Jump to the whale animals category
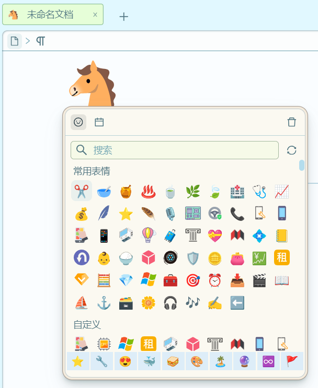This screenshot has height=388, width=318. tap(149, 361)
